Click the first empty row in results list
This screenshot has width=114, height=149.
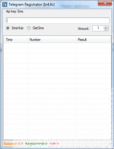click(57, 46)
